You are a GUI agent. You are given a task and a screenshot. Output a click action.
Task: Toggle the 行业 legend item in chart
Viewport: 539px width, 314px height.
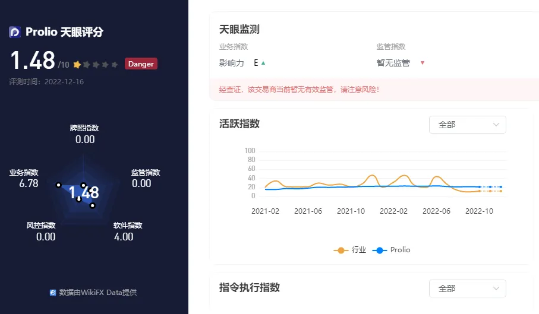[x=350, y=250]
